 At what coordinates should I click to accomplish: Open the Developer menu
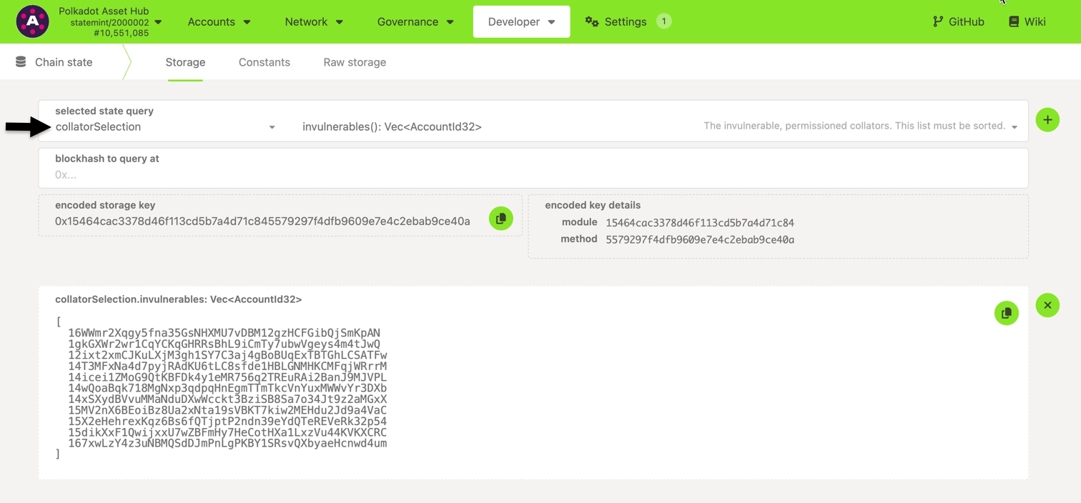[x=521, y=21]
